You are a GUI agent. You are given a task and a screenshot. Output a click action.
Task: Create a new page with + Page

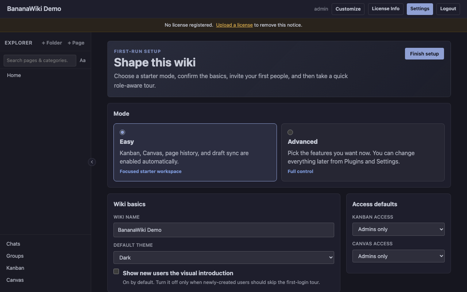76,43
